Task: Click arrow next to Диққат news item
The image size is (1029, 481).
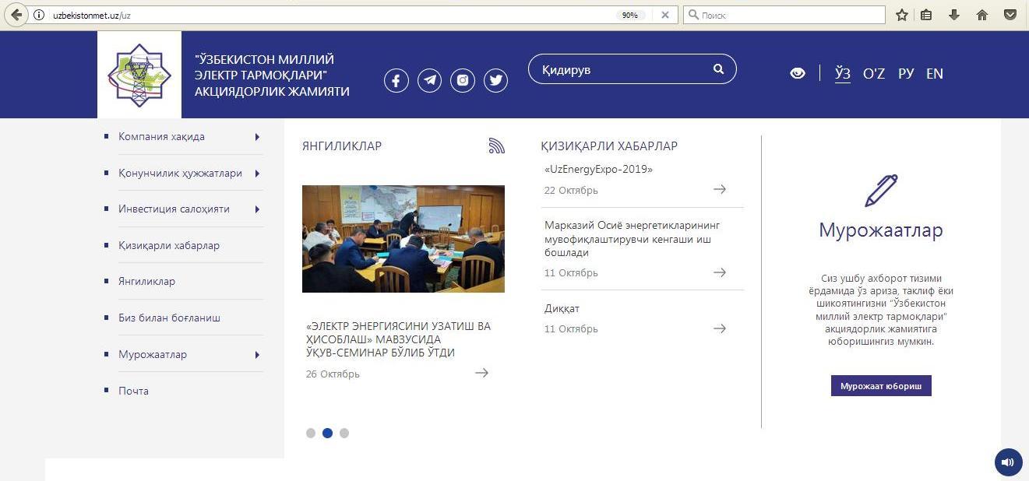Action: coord(720,328)
